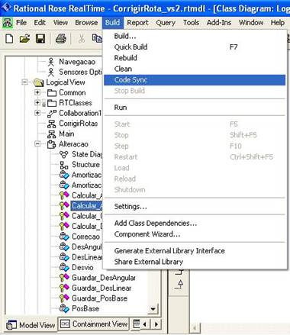Open the Add-Ins menu
290x335 pixels.
tap(219, 23)
